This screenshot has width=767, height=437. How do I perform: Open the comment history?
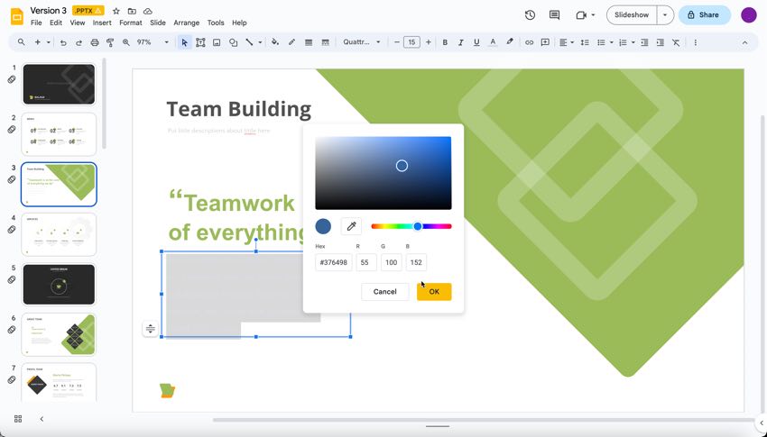click(554, 15)
